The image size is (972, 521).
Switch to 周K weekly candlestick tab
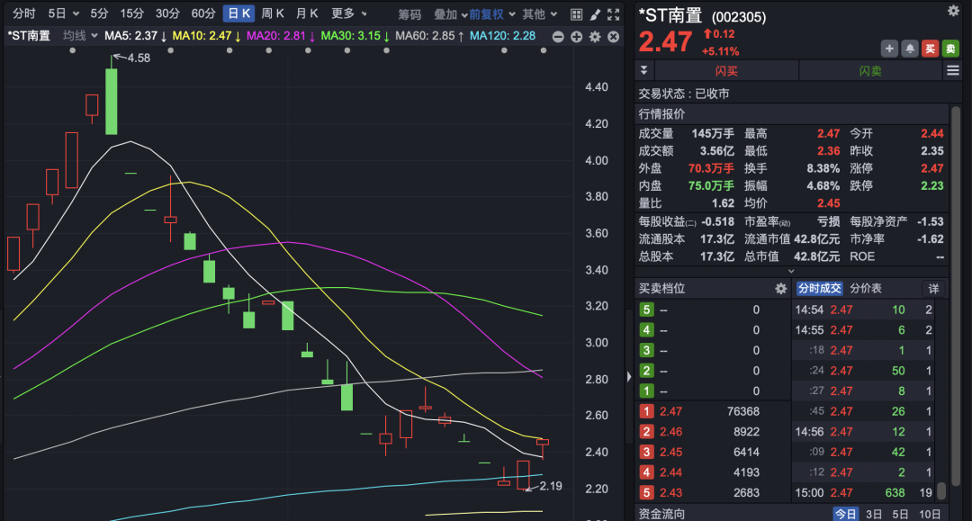pos(273,13)
